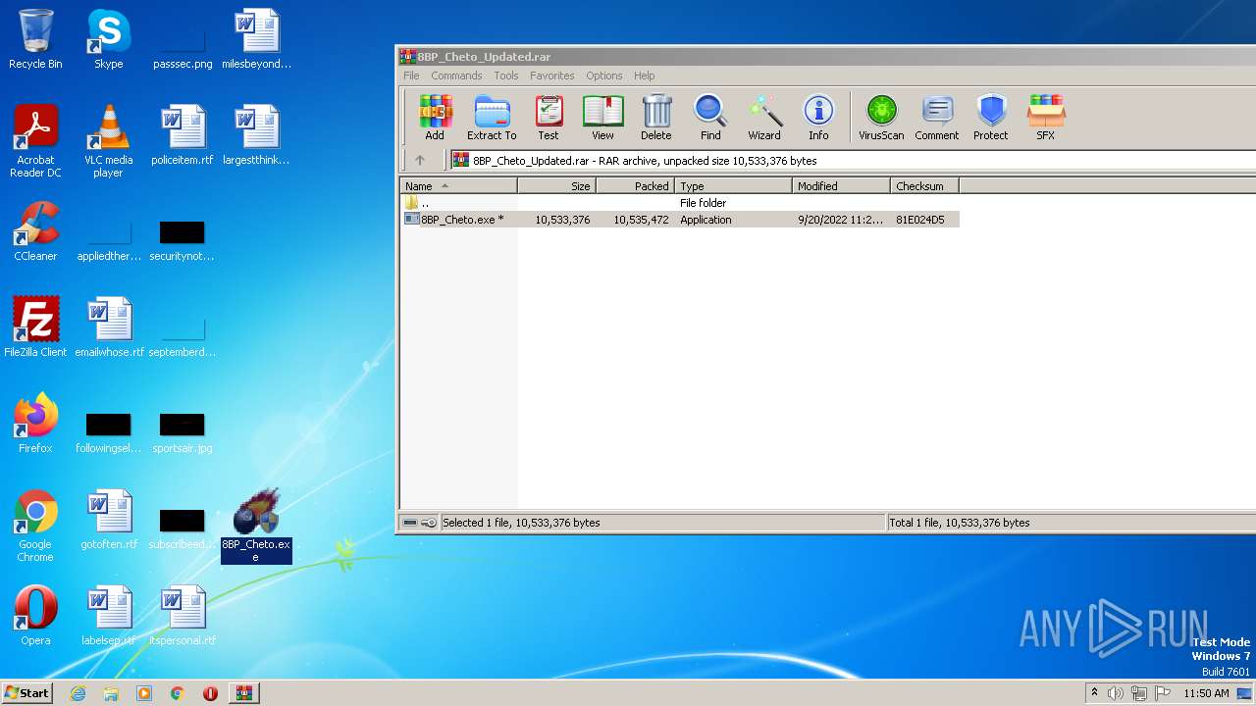Image resolution: width=1256 pixels, height=706 pixels.
Task: Click the volume speaker tray icon
Action: tap(1116, 693)
